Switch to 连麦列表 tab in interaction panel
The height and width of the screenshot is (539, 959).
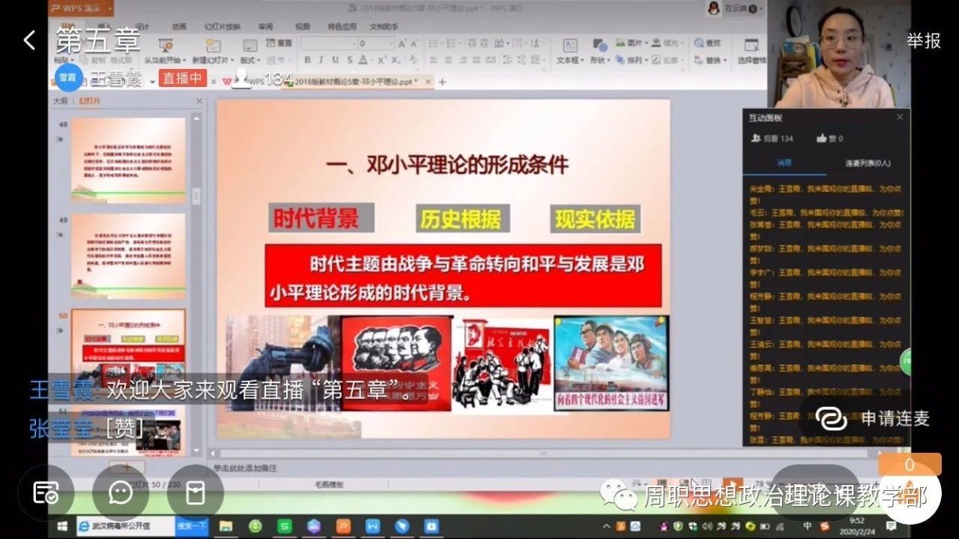868,163
